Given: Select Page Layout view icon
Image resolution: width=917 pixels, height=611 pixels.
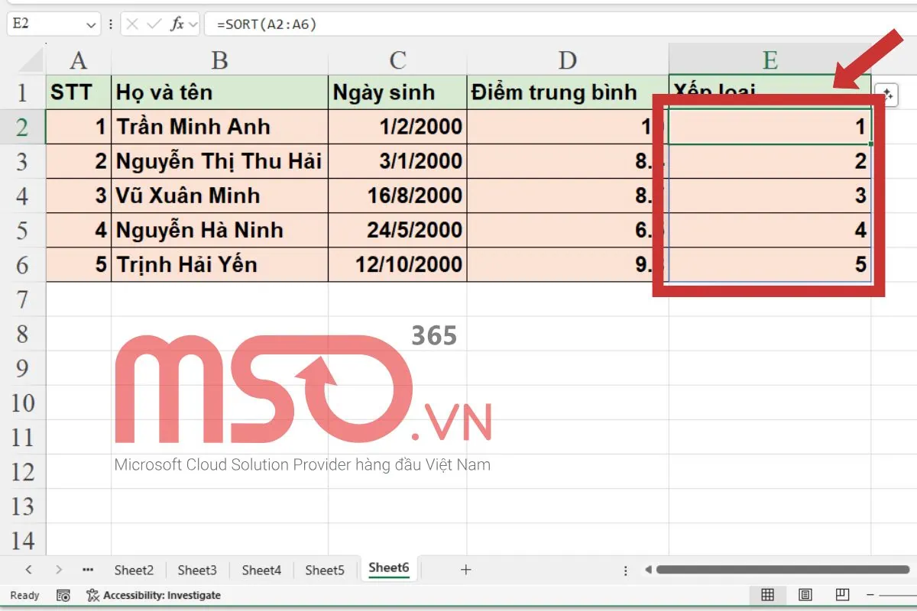Looking at the screenshot, I should (x=805, y=595).
